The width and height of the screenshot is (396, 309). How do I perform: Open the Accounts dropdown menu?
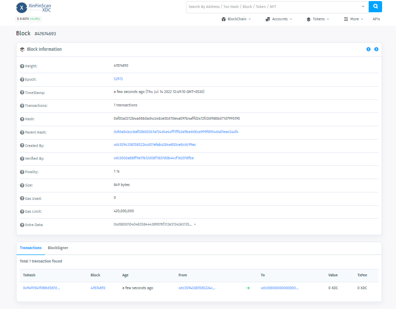[x=279, y=19]
